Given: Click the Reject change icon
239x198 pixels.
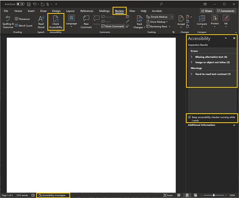Looking at the screenshot, I should click(x=188, y=17).
